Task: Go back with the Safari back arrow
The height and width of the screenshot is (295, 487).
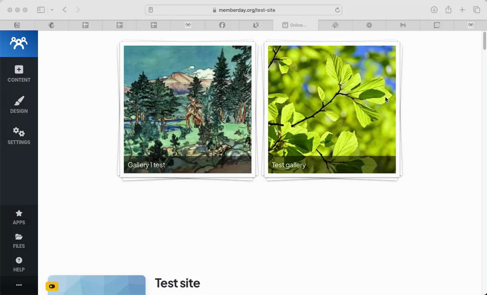Action: point(64,10)
